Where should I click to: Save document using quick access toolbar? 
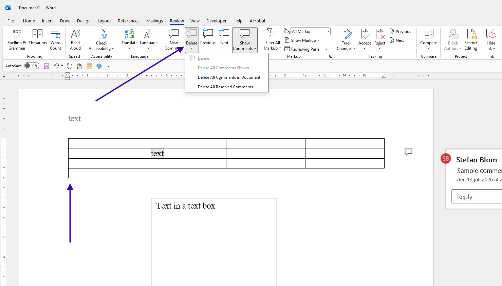coord(47,66)
